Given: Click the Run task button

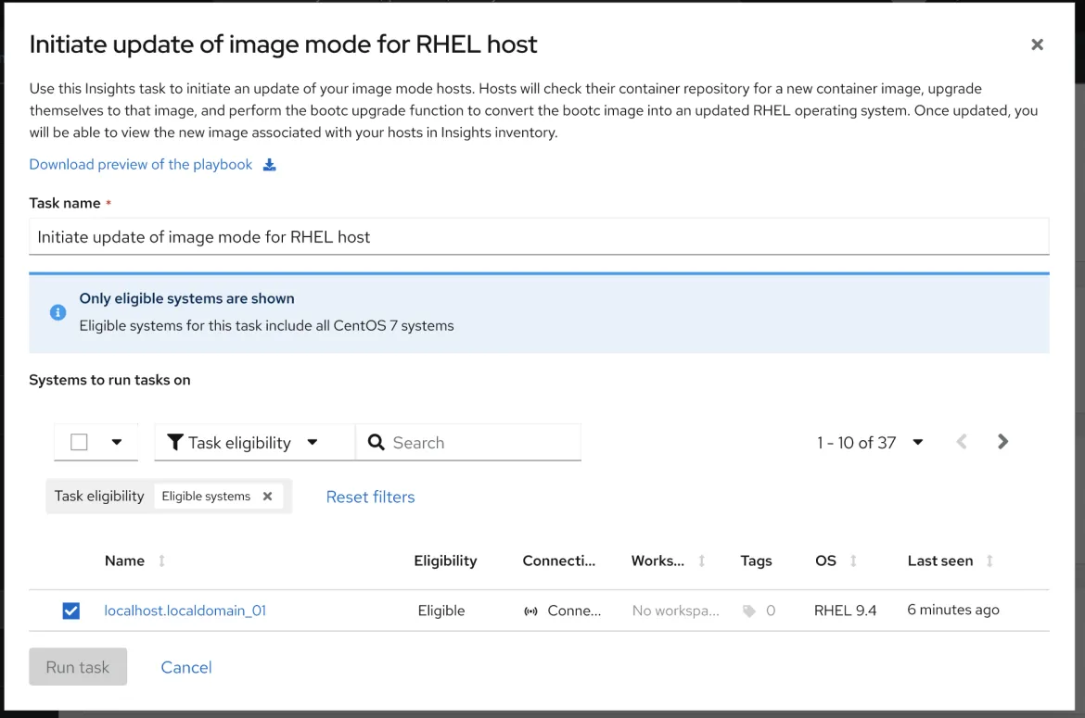Looking at the screenshot, I should click(x=78, y=667).
